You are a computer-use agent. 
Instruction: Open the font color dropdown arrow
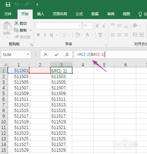point(92,35)
